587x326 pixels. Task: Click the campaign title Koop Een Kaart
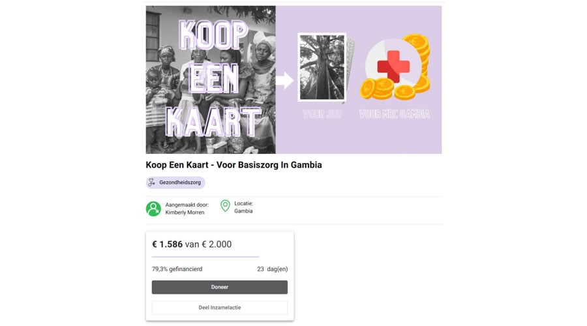pos(233,165)
